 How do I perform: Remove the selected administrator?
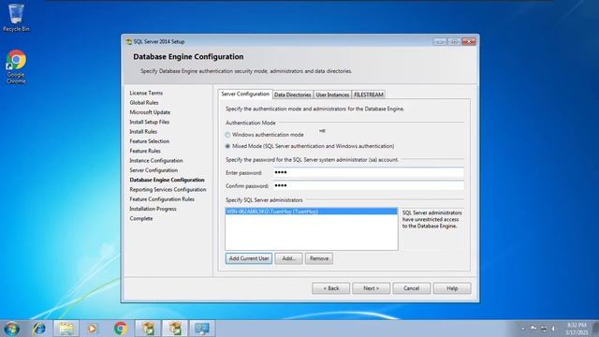[319, 258]
